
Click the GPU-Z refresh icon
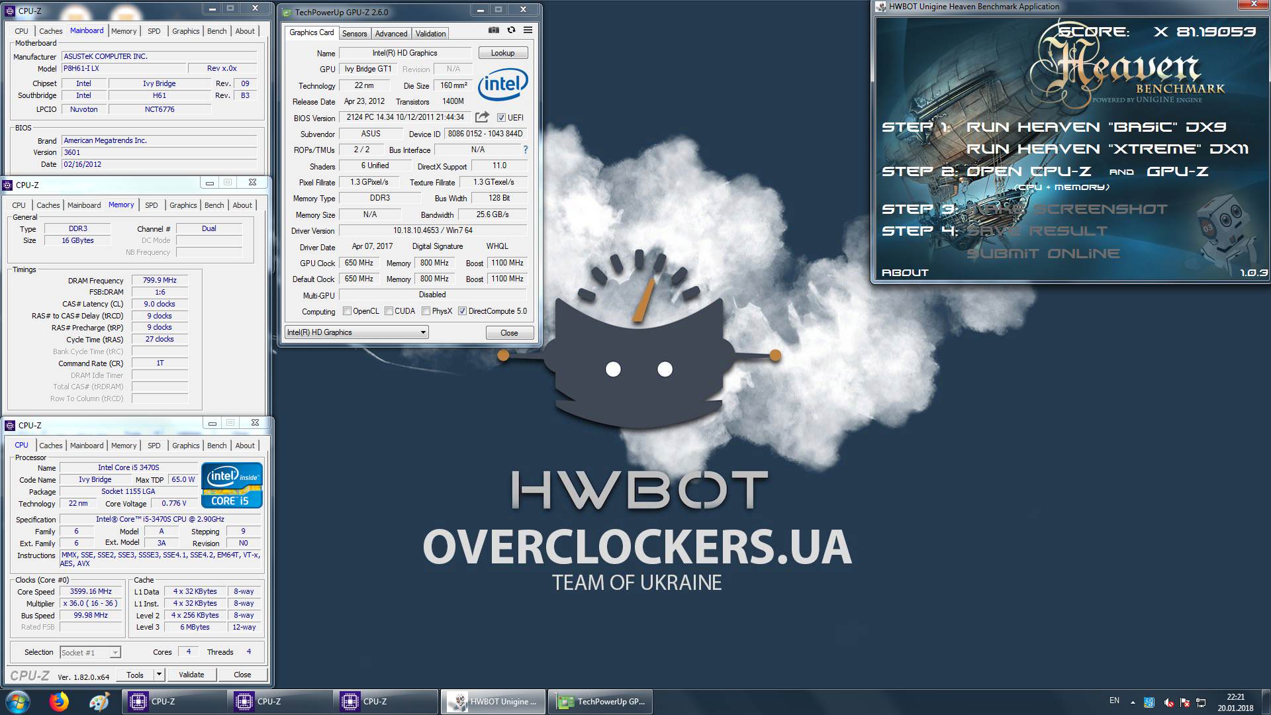tap(511, 30)
